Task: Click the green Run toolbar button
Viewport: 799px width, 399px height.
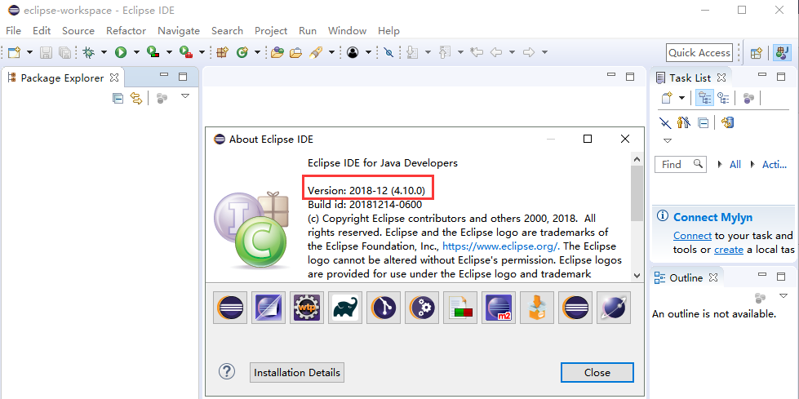Action: coord(121,52)
